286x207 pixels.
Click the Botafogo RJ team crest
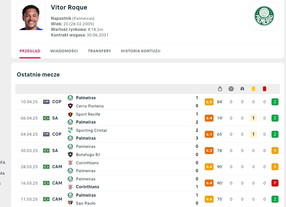pyautogui.click(x=70, y=155)
